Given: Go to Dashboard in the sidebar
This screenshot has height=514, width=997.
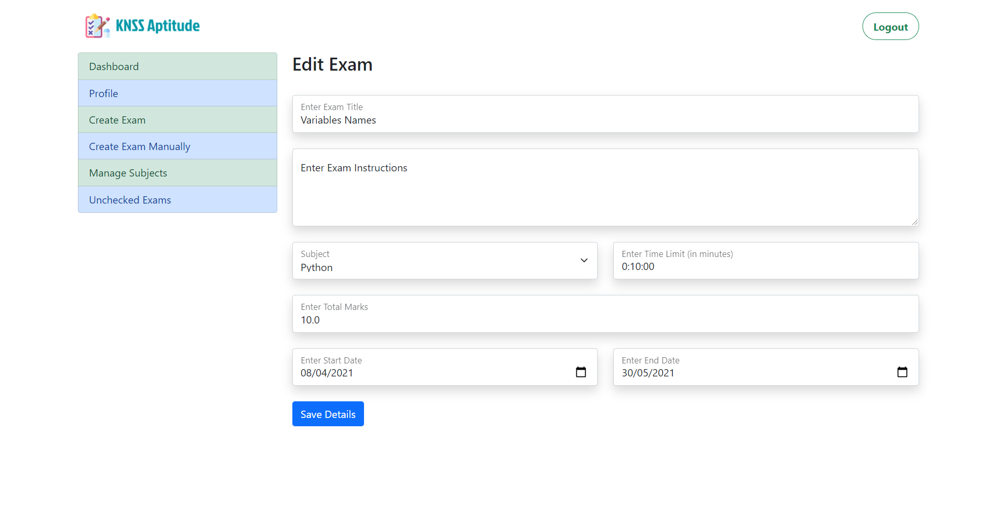Looking at the screenshot, I should 177,66.
